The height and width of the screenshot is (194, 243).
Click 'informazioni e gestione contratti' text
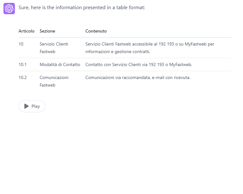118,52
